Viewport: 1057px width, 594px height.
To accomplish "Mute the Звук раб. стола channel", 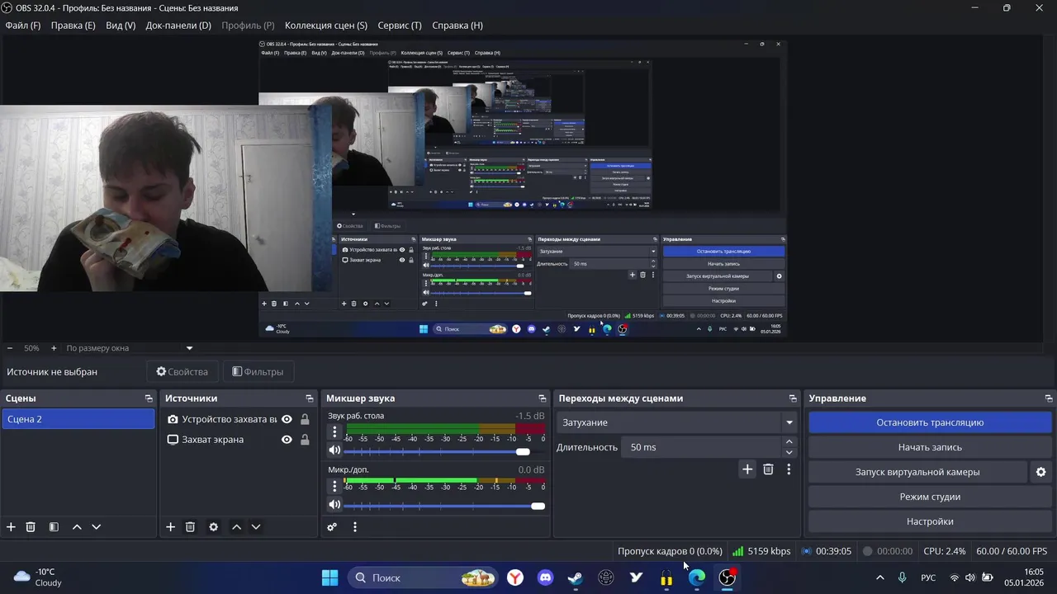I will coord(334,450).
